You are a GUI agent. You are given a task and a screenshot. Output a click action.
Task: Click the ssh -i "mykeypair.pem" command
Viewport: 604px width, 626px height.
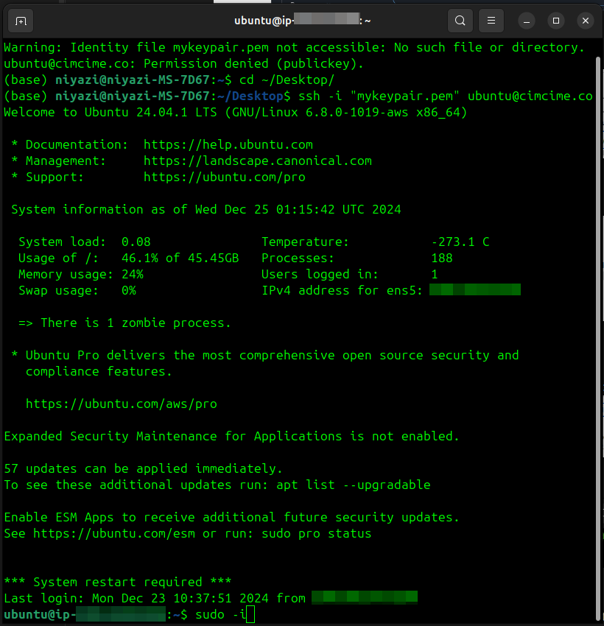click(x=446, y=96)
